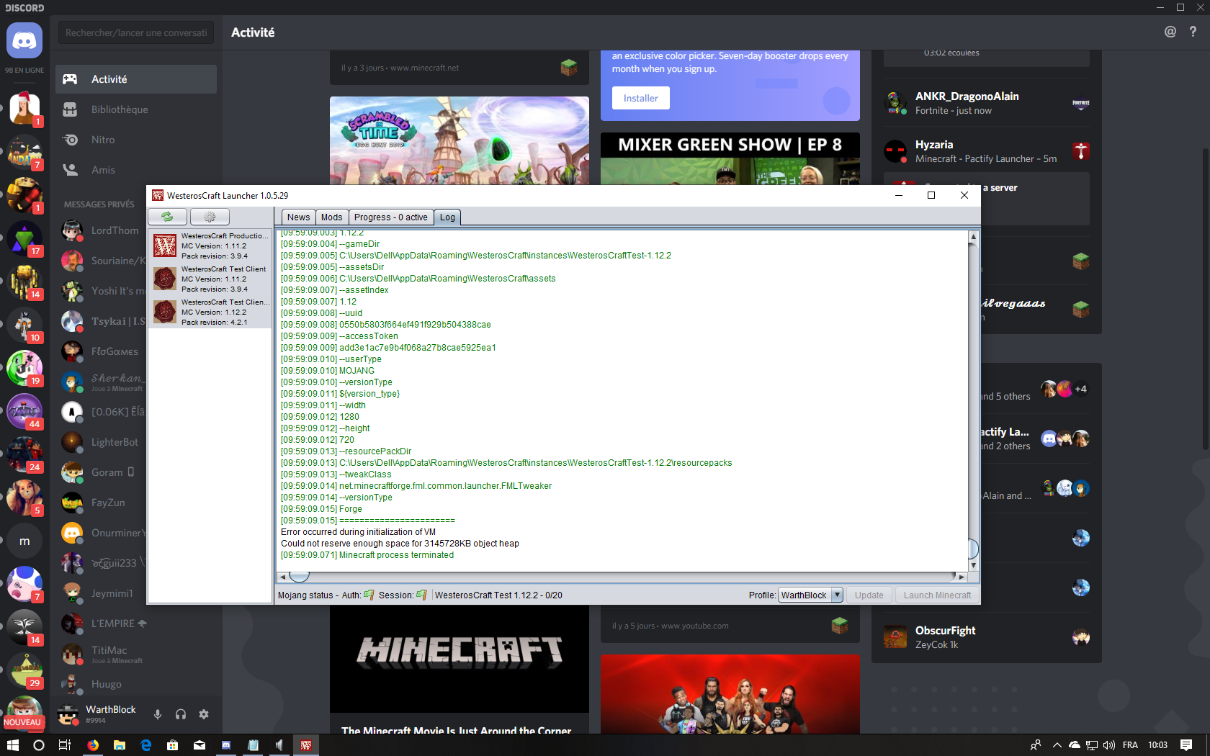
Task: Click the Launch Minecraft button
Action: coord(937,595)
